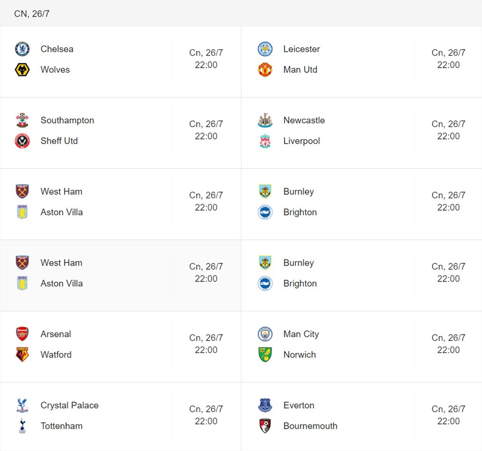Screen dimensions: 482x451
Task: Open the Newcastle team name link
Action: [x=304, y=120]
